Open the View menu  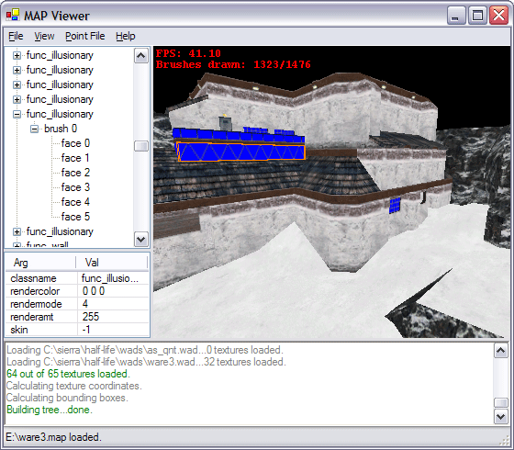(44, 36)
